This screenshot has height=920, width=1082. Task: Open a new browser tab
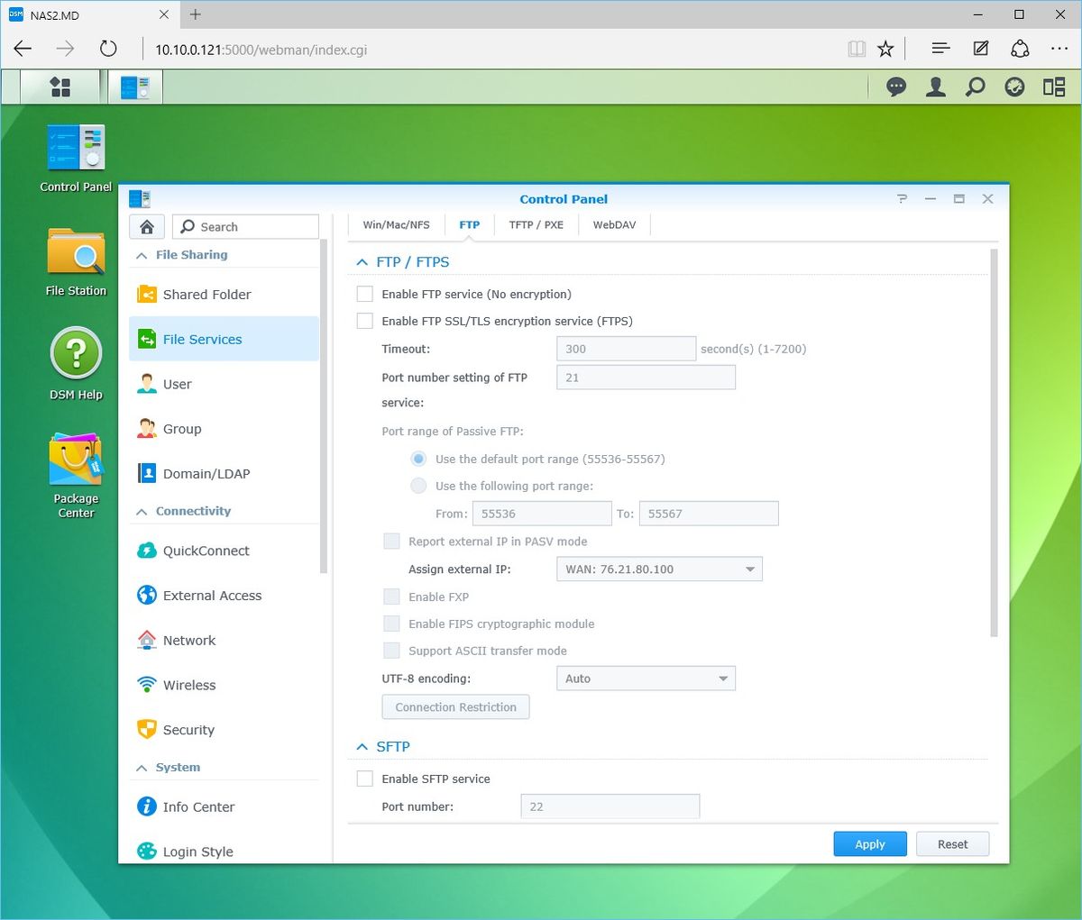coord(196,14)
